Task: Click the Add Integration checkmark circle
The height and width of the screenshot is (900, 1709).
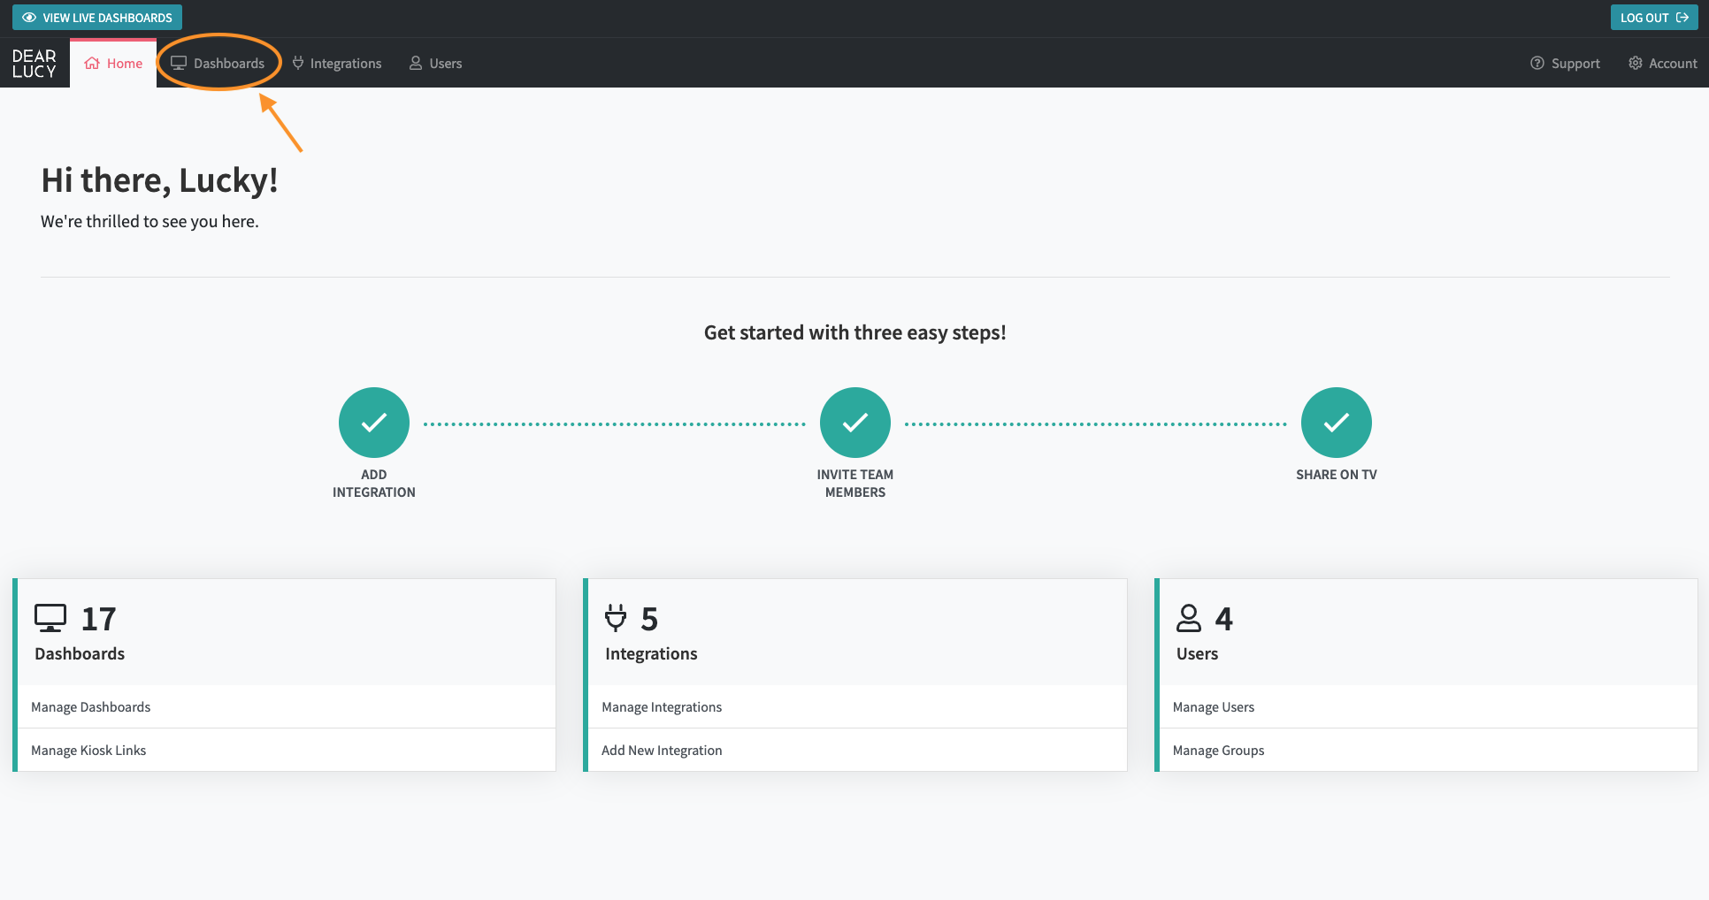Action: [x=374, y=423]
